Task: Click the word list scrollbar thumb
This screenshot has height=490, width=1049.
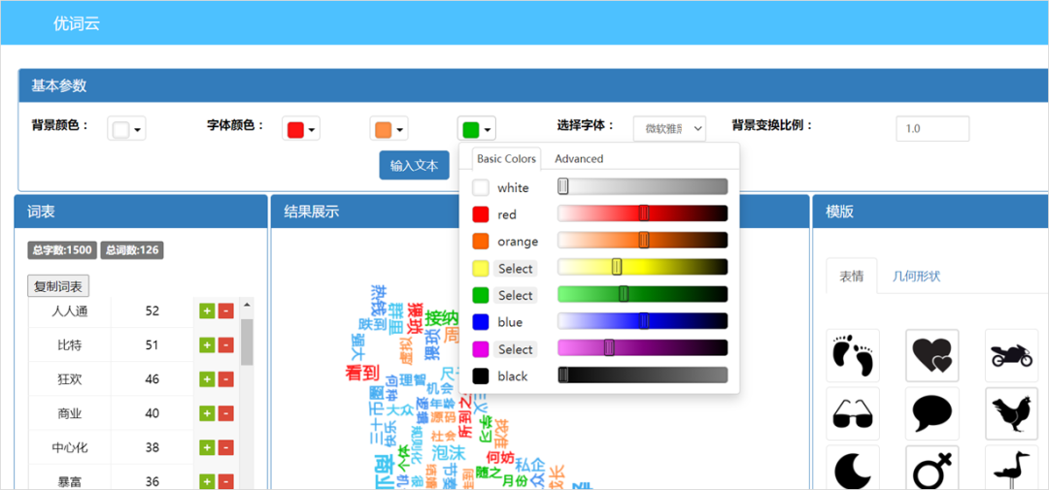Action: (x=247, y=342)
